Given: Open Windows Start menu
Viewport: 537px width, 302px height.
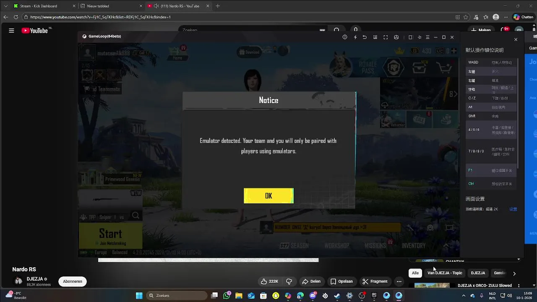Looking at the screenshot, I should click(x=139, y=296).
